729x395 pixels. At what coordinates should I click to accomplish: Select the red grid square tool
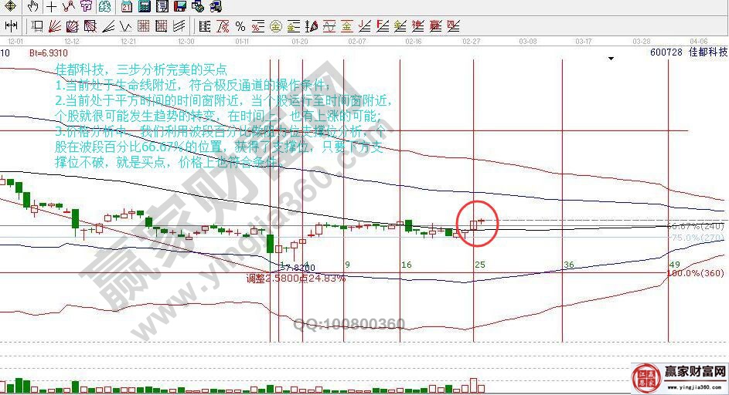point(143,25)
